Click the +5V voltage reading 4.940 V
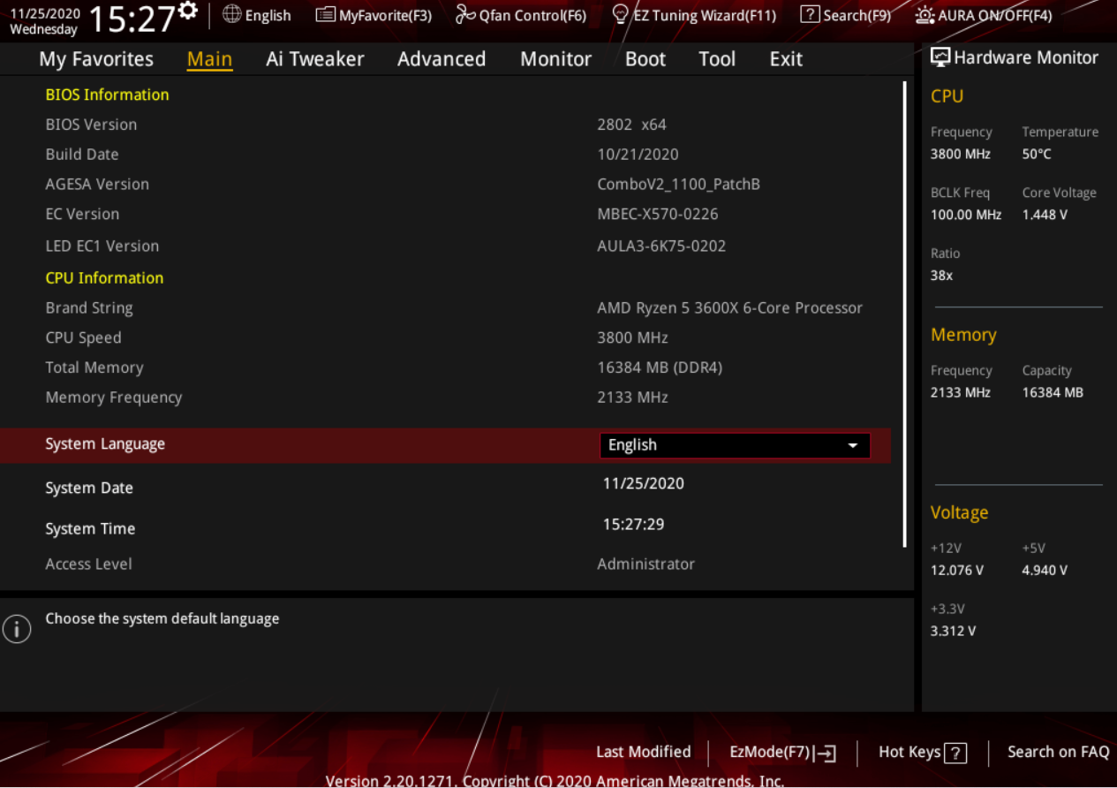This screenshot has width=1117, height=788. click(x=1045, y=571)
